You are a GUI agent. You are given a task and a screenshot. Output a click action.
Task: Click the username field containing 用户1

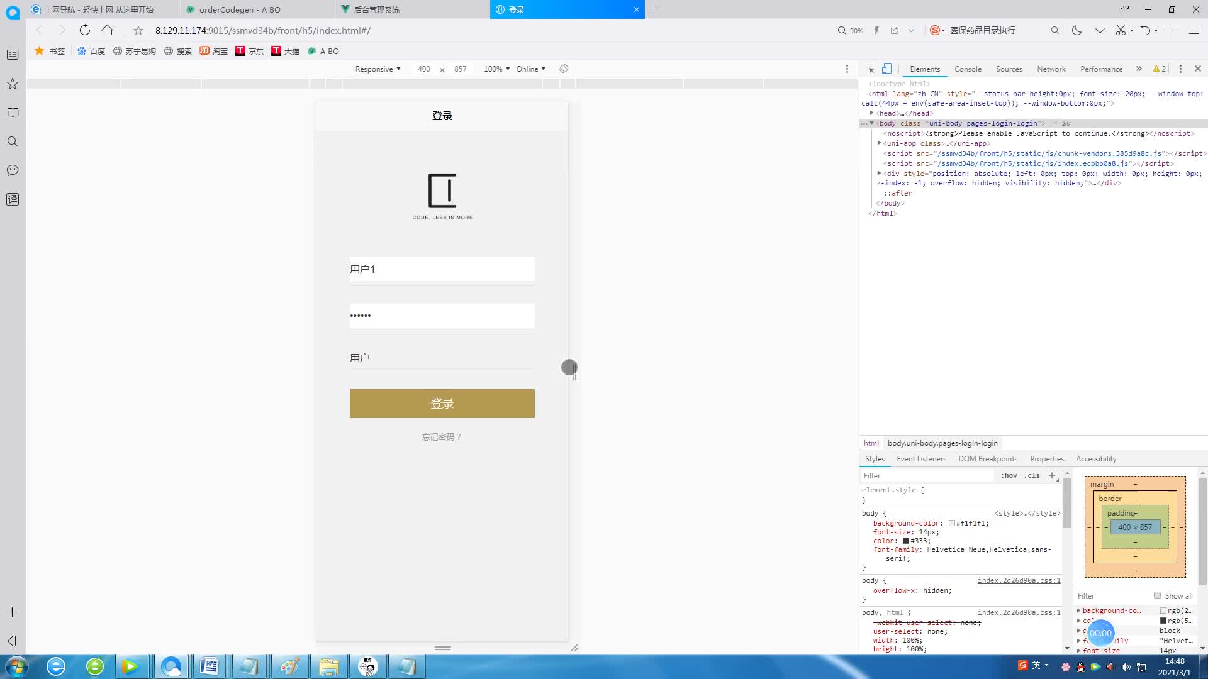(x=442, y=269)
